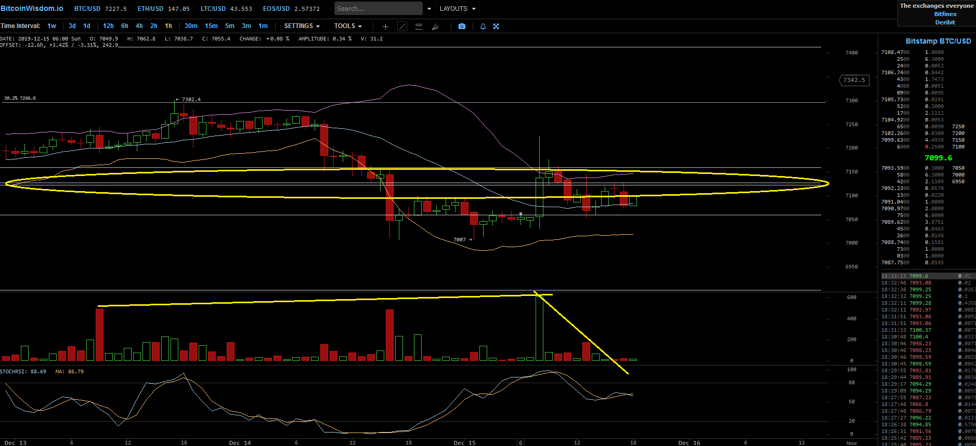The image size is (976, 446).
Task: Select the 18:31:33 trade at 7100.37
Action: click(927, 330)
